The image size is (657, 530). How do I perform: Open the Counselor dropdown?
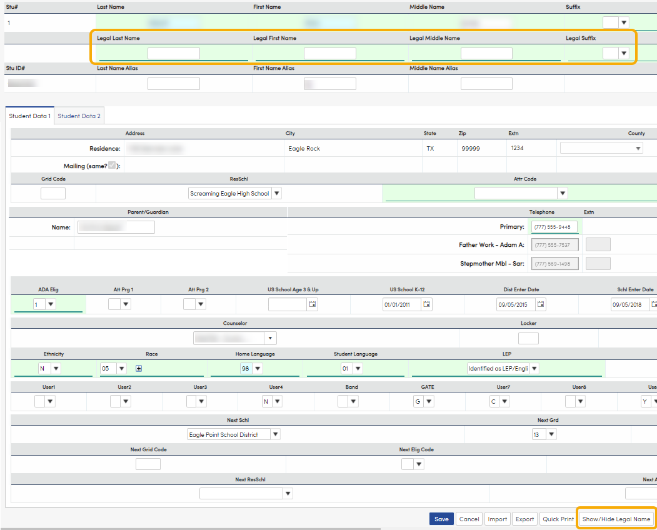269,337
